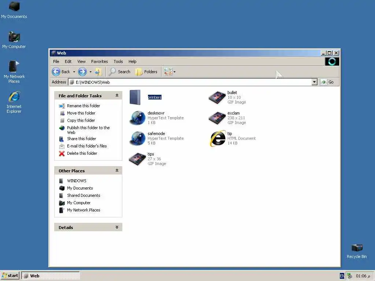Collapse the Other Places panel
The height and width of the screenshot is (281, 375).
pos(117,171)
